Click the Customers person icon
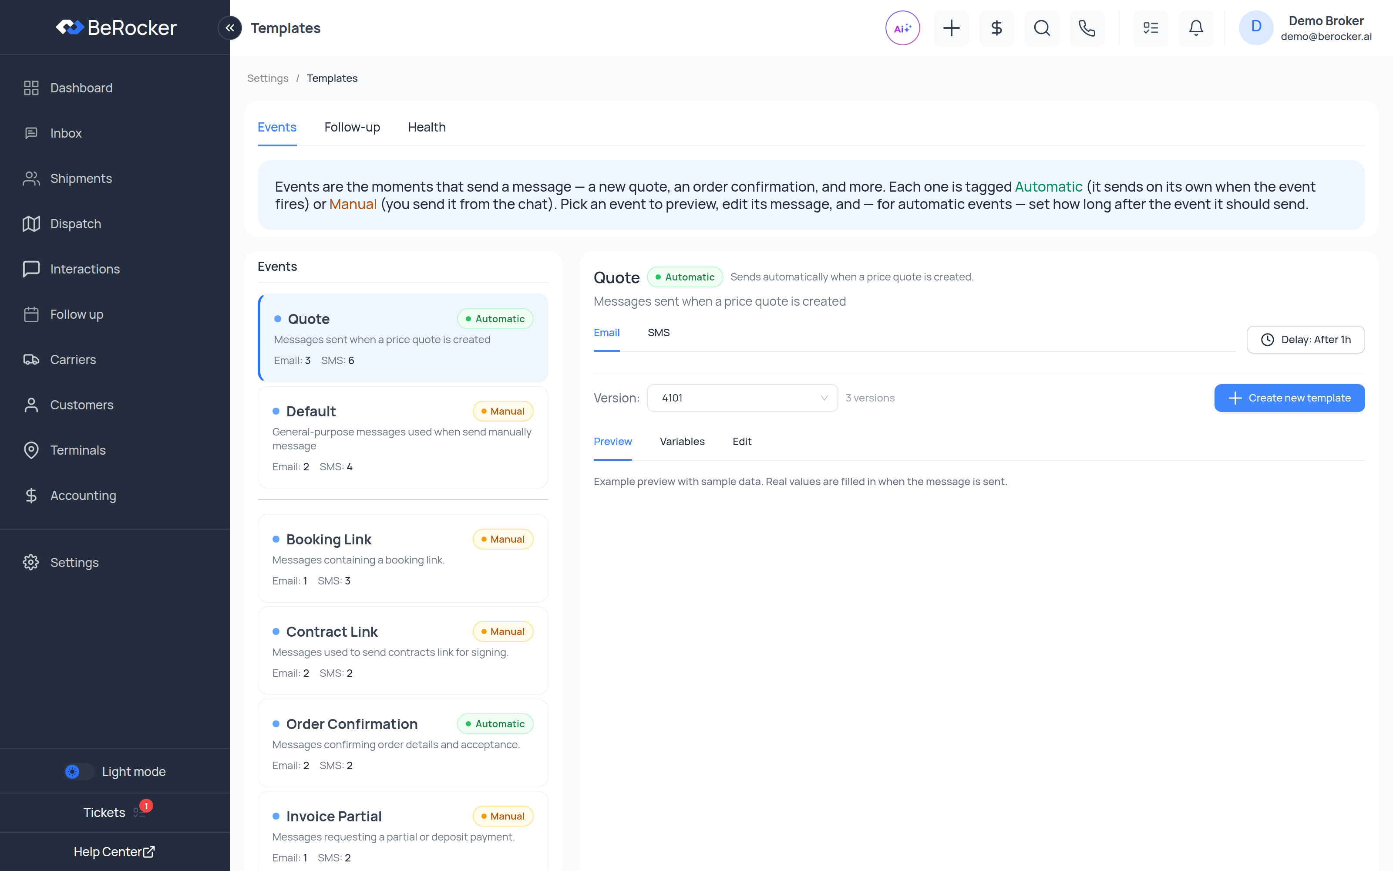This screenshot has height=871, width=1393. 31,405
